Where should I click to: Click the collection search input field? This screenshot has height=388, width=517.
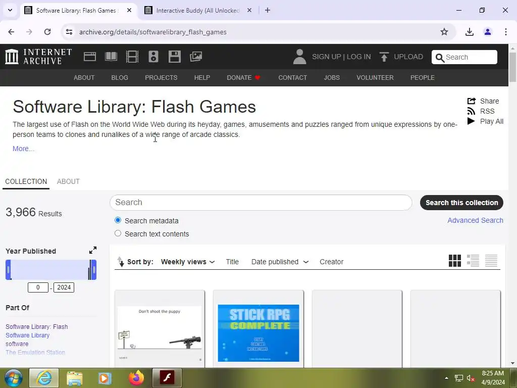tap(261, 203)
